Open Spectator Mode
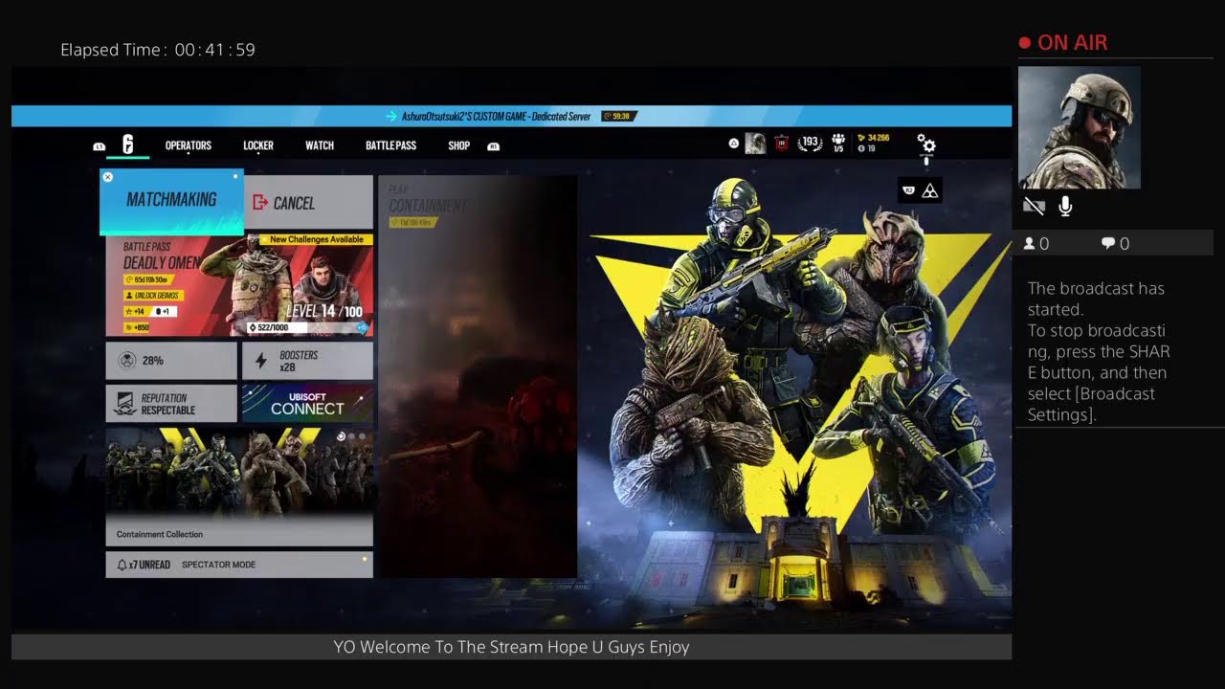1225x689 pixels. (218, 565)
